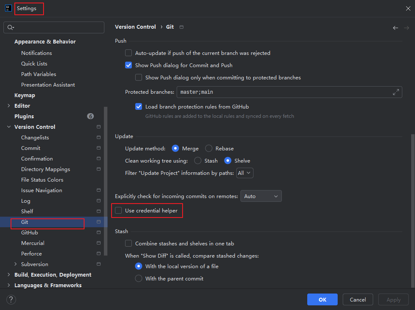The height and width of the screenshot is (310, 415).
Task: Click the project icon next to Subversion
Action: point(99,264)
